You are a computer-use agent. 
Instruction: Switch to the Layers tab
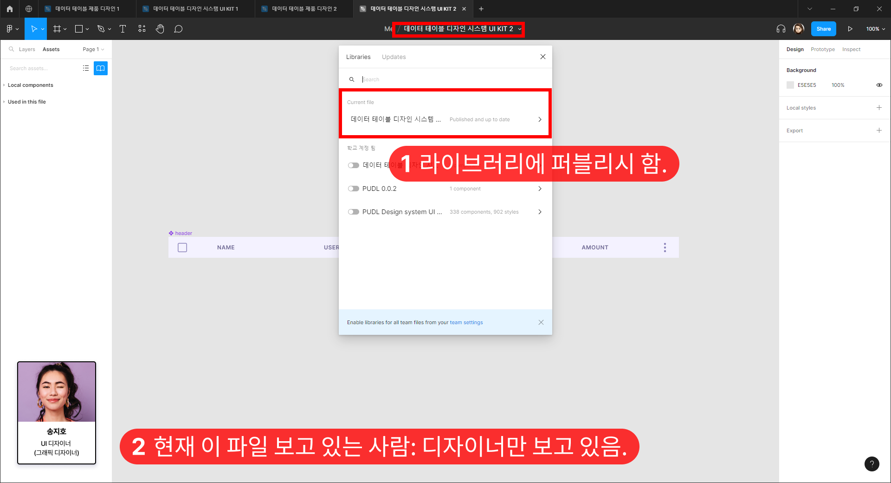27,49
